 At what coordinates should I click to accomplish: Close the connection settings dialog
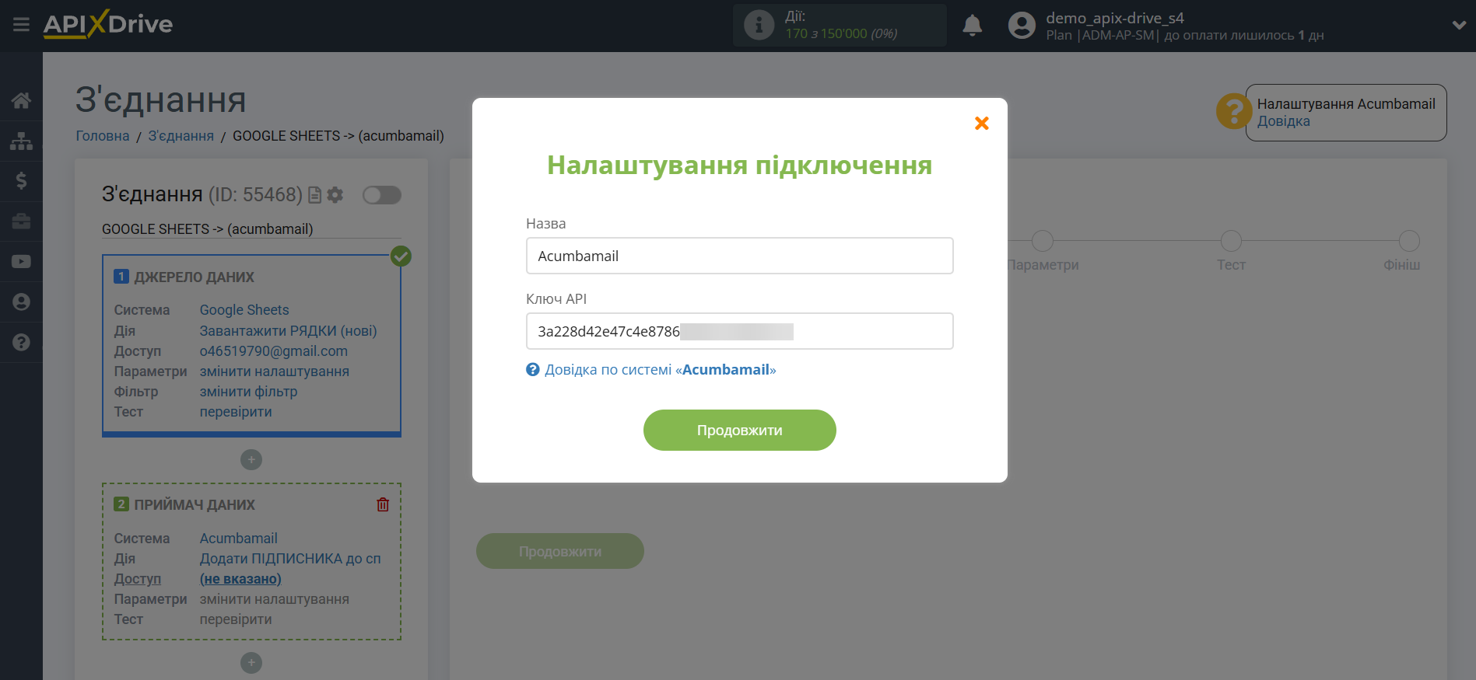coord(981,124)
